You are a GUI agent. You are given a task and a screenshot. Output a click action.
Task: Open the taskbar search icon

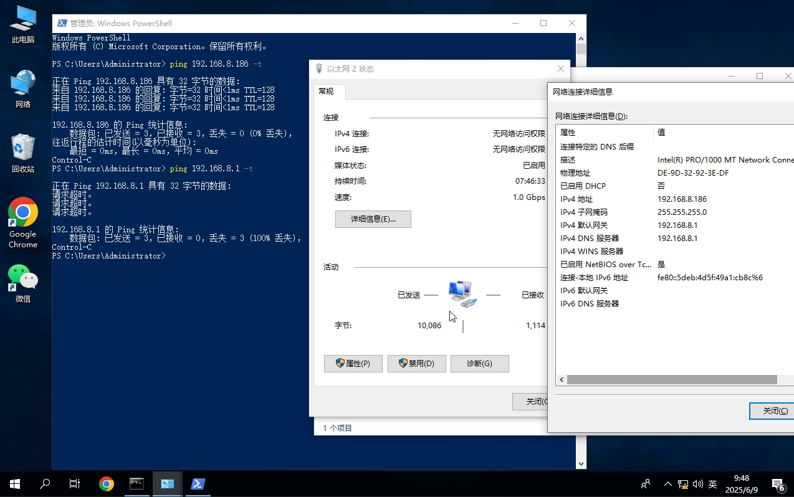coord(45,484)
